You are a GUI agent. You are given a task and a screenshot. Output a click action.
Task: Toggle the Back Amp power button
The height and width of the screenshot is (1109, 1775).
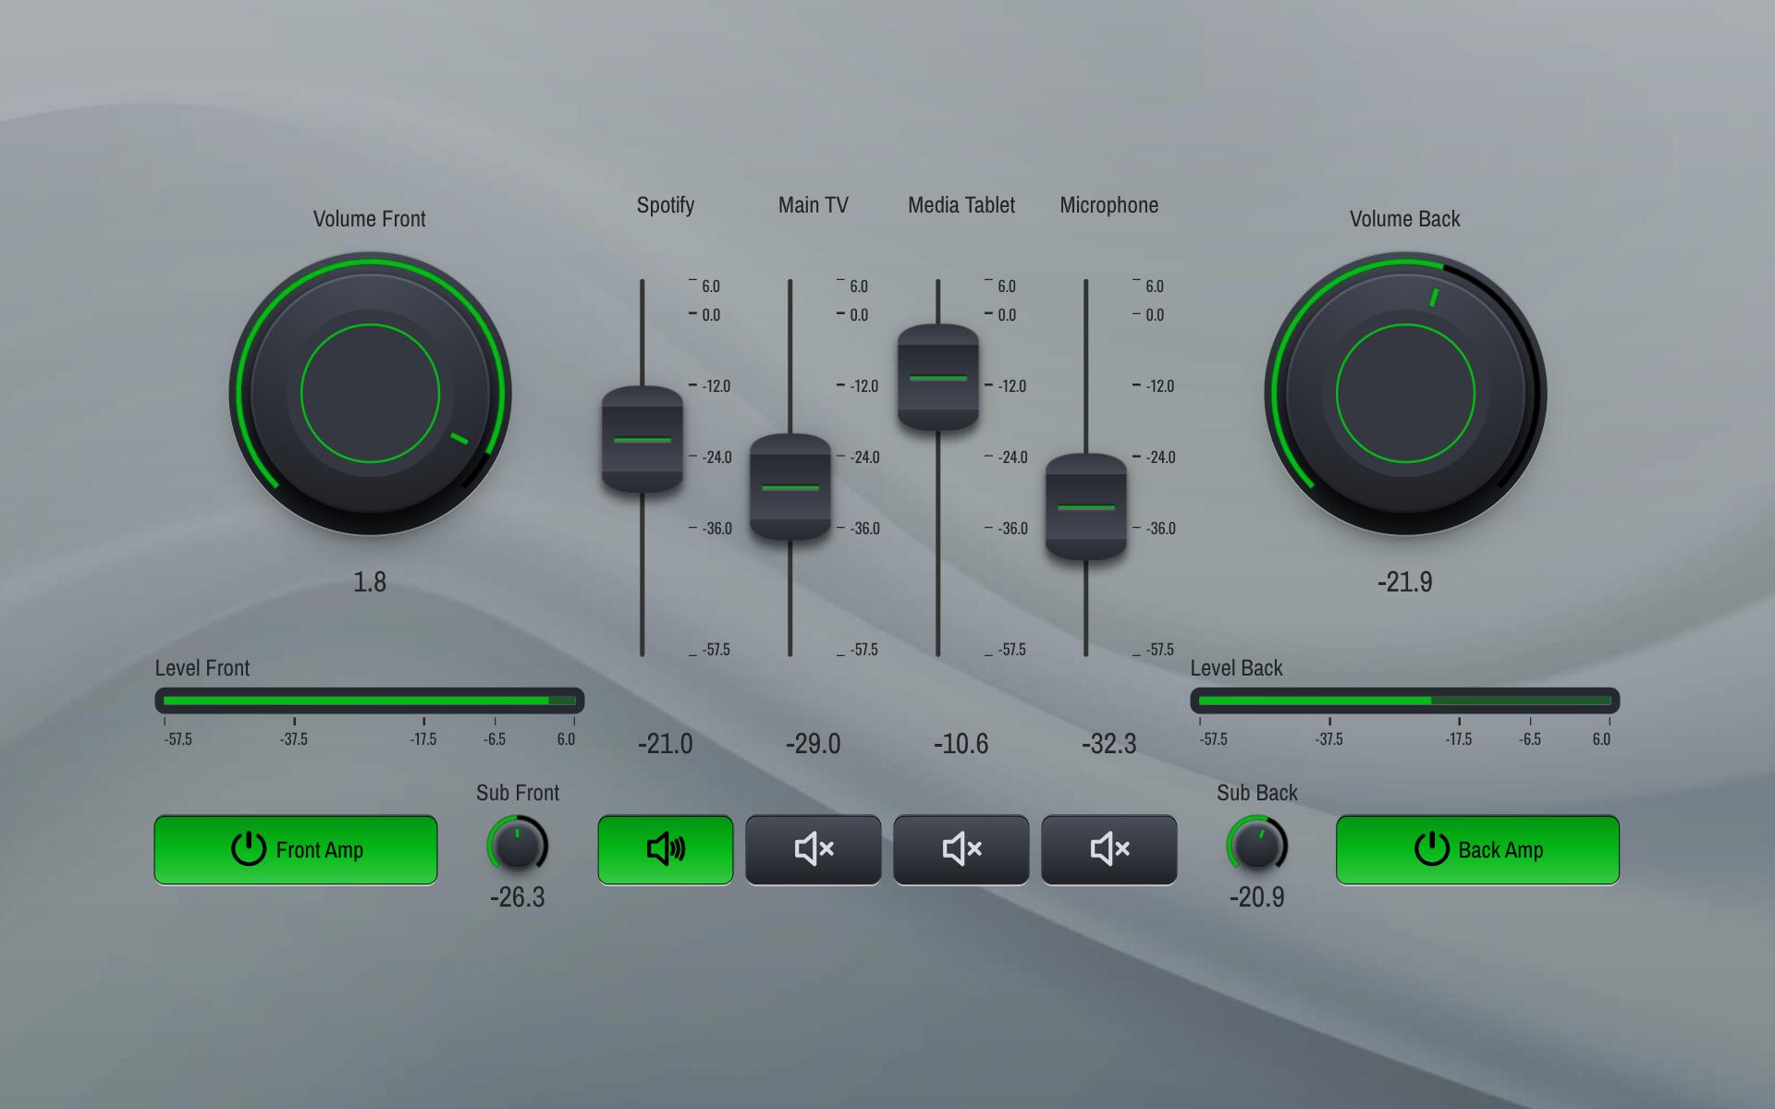[1477, 849]
